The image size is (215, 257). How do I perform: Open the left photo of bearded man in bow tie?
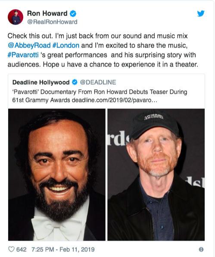tap(57, 175)
